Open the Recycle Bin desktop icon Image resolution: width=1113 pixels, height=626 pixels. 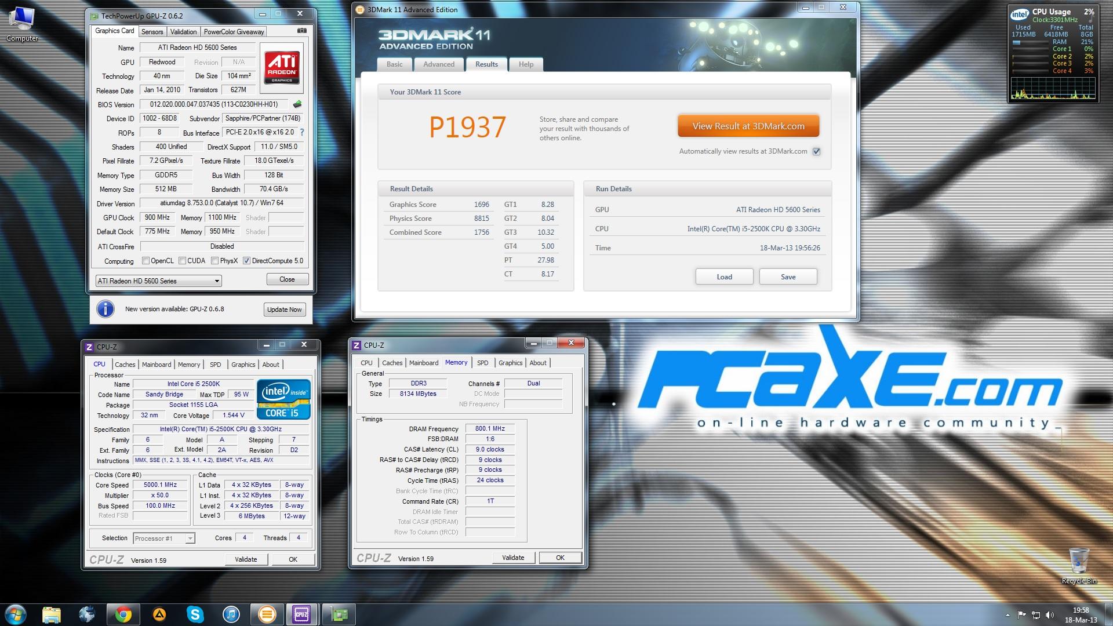pyautogui.click(x=1079, y=565)
